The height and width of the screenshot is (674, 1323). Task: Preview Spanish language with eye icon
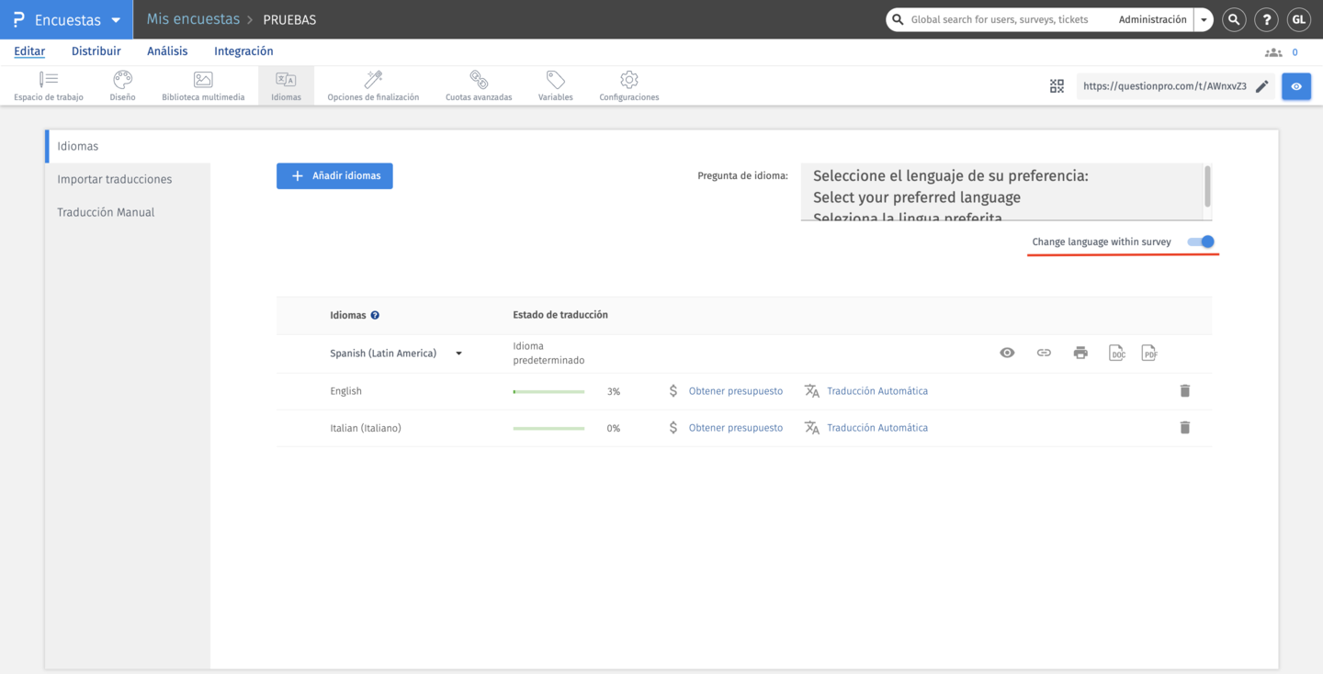coord(1007,354)
